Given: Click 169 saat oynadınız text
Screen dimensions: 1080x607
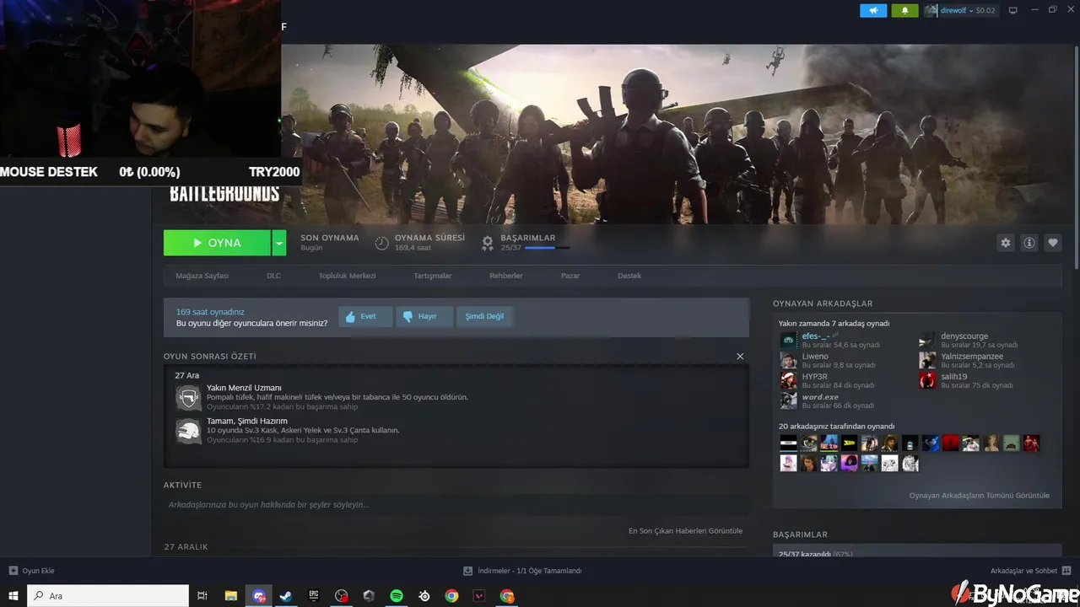Looking at the screenshot, I should [210, 312].
